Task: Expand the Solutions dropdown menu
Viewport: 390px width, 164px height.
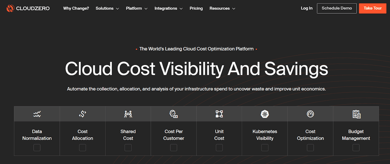Action: 107,8
